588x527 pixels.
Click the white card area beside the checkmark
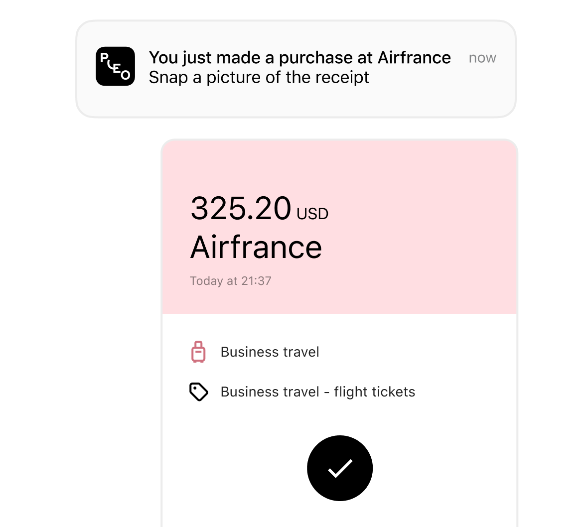click(439, 468)
